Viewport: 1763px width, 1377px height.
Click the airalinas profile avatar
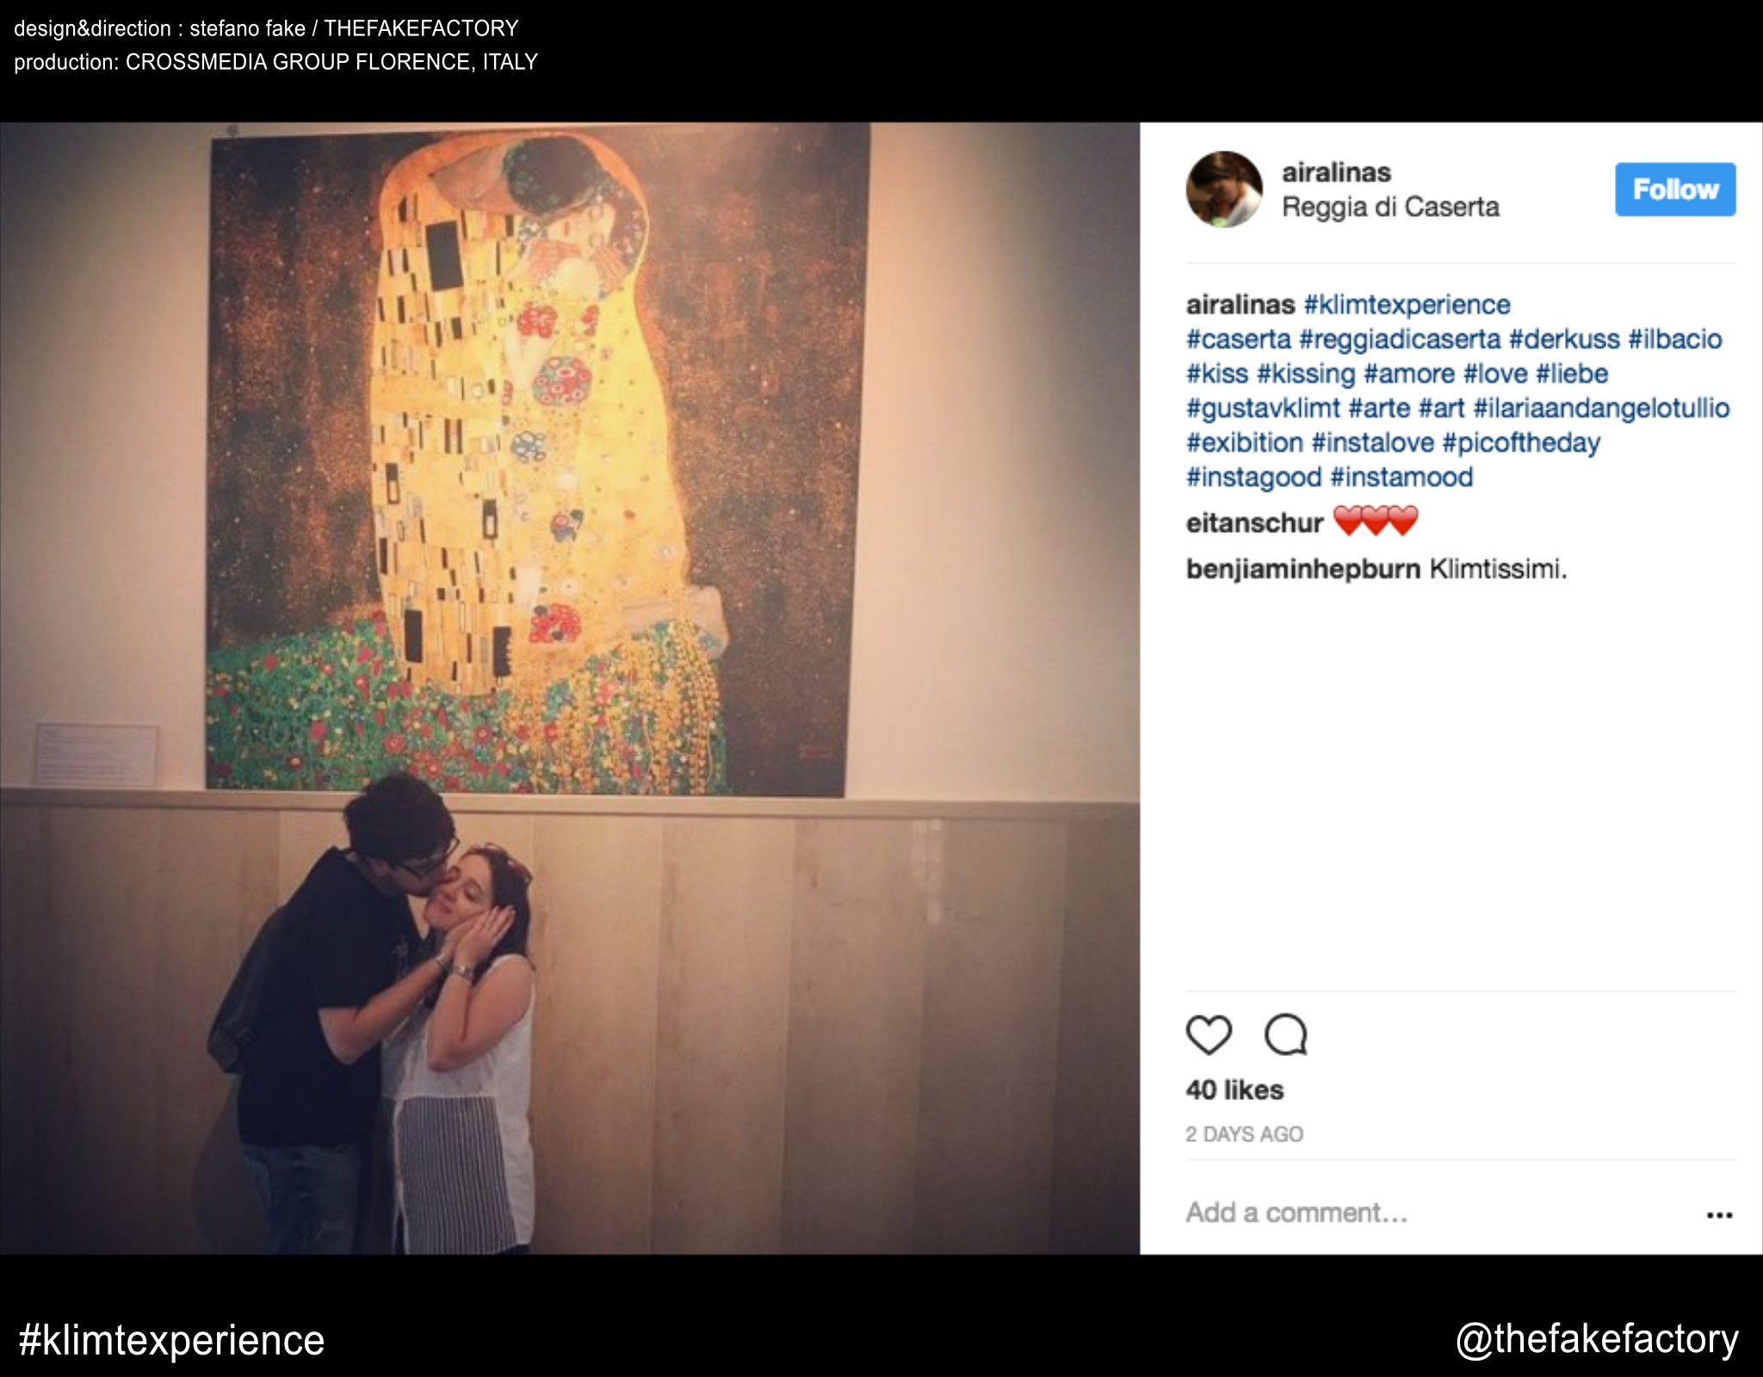1224,189
